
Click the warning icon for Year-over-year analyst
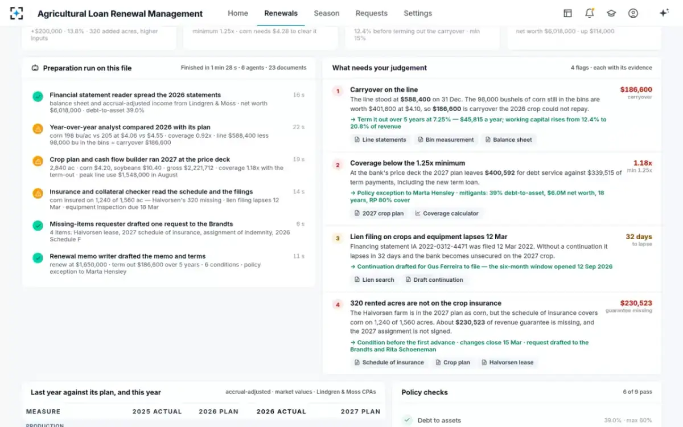[x=38, y=129]
